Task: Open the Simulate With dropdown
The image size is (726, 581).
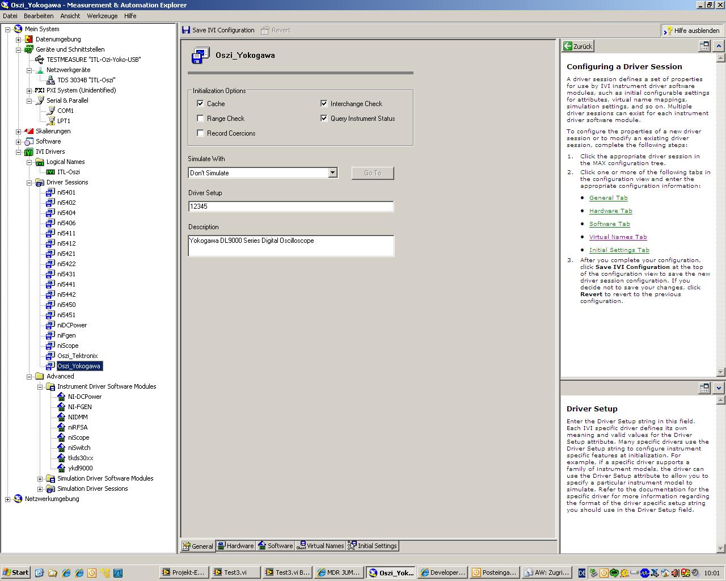Action: (332, 172)
